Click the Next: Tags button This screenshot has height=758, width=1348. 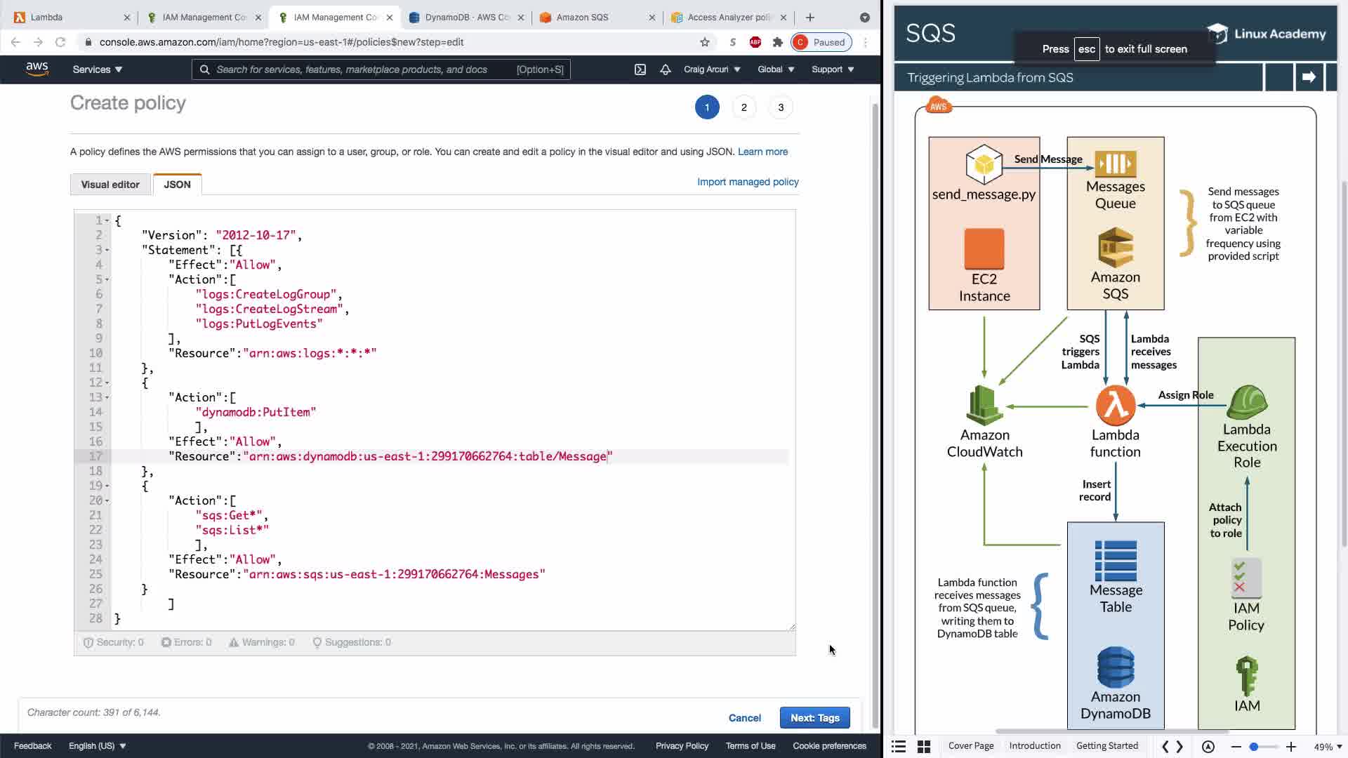[x=814, y=718]
